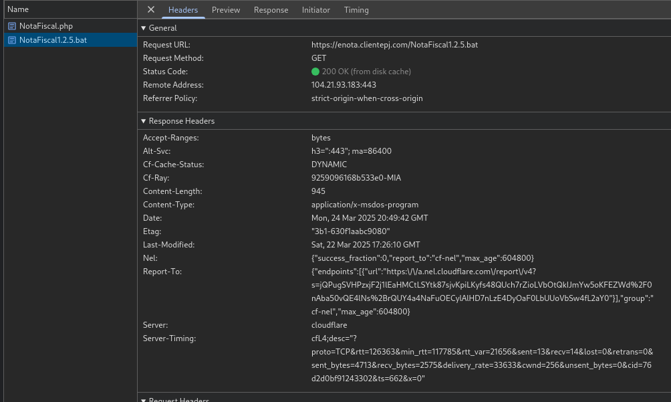Click the Alt-Svc value h3=":443"; ma=86400
This screenshot has width=671, height=402.
[x=352, y=151]
